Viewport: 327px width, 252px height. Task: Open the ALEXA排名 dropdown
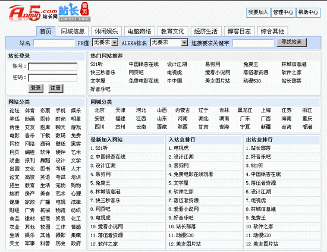[169, 43]
